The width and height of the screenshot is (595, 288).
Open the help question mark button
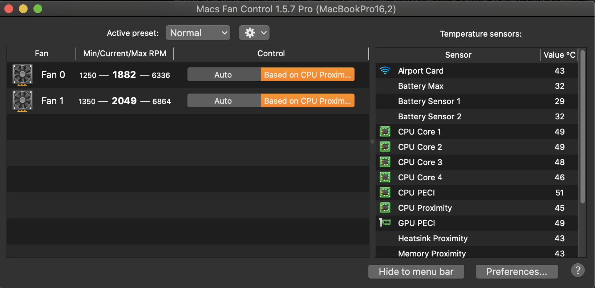(578, 270)
